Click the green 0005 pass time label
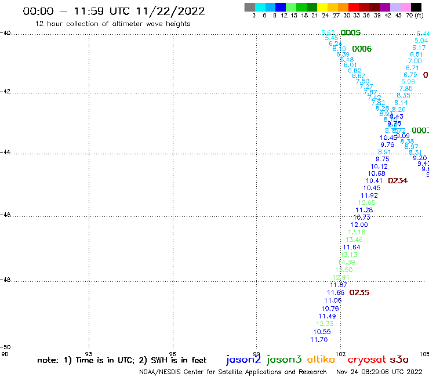The width and height of the screenshot is (429, 377). pyautogui.click(x=351, y=33)
